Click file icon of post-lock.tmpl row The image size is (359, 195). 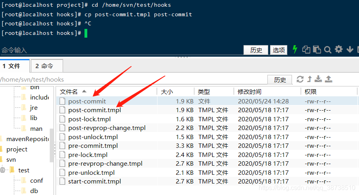(x=62, y=119)
